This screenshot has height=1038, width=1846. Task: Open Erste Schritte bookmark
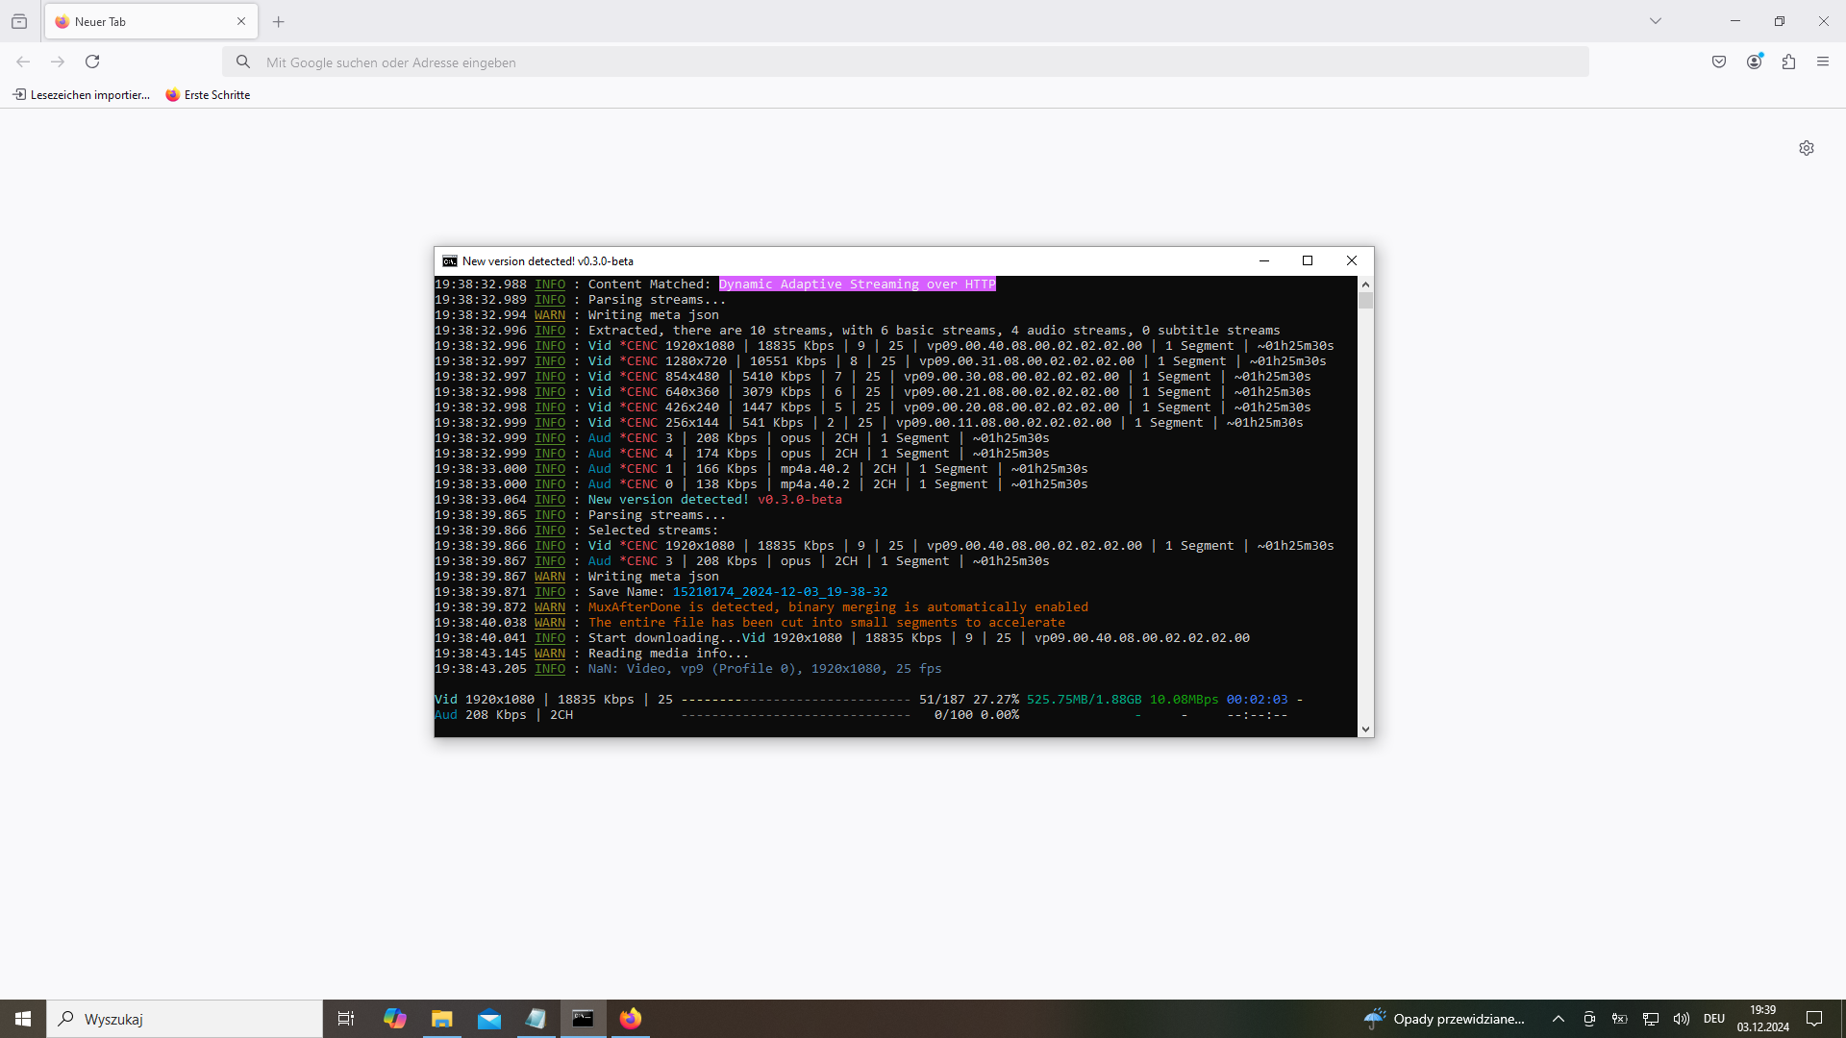click(x=208, y=95)
